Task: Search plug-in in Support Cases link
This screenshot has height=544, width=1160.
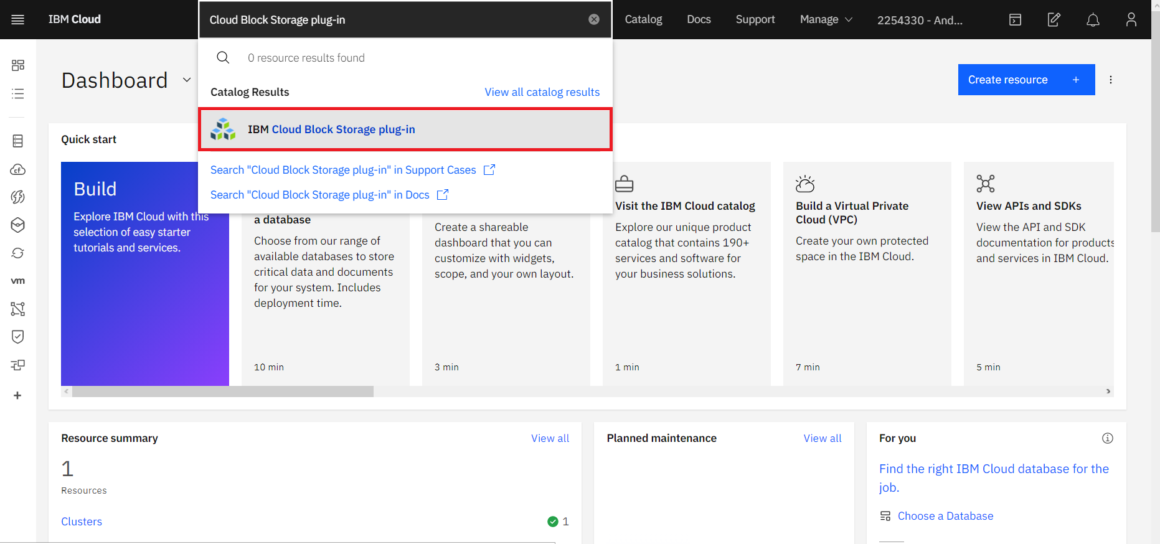Action: pyautogui.click(x=352, y=170)
